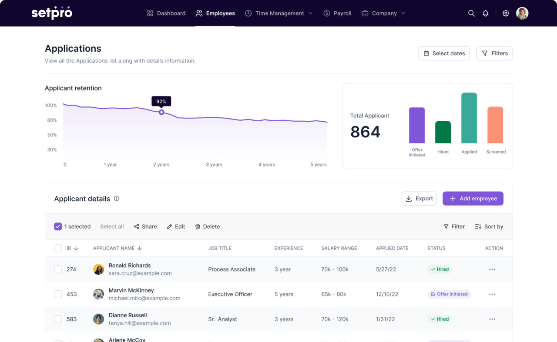Click the 92% retention chart marker
557x342 pixels.
coord(161,112)
